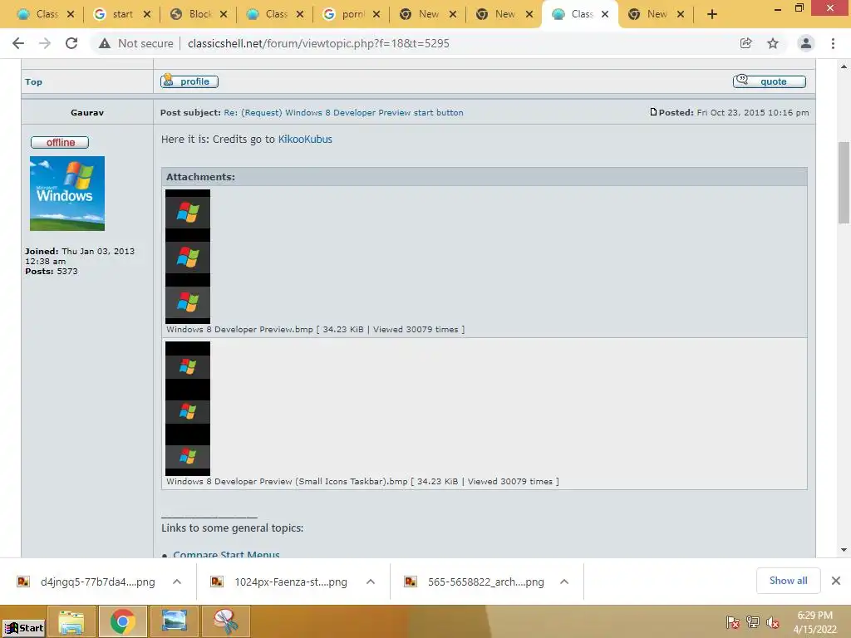Click Action Center flag tray icon
This screenshot has width=851, height=638.
(x=732, y=622)
